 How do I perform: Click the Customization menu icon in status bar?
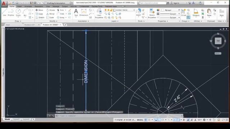tap(227, 120)
